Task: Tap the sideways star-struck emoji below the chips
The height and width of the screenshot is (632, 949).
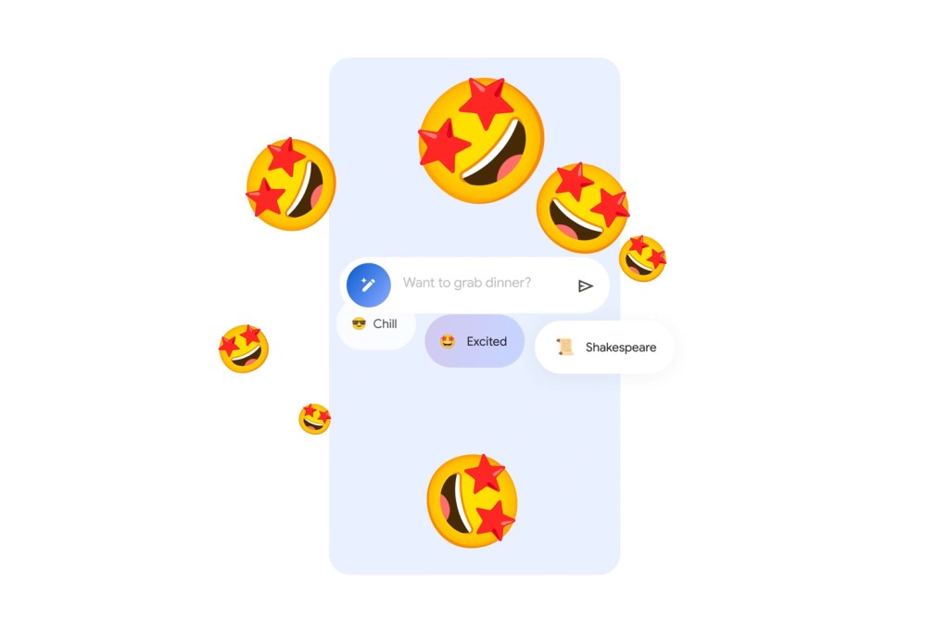Action: (472, 500)
